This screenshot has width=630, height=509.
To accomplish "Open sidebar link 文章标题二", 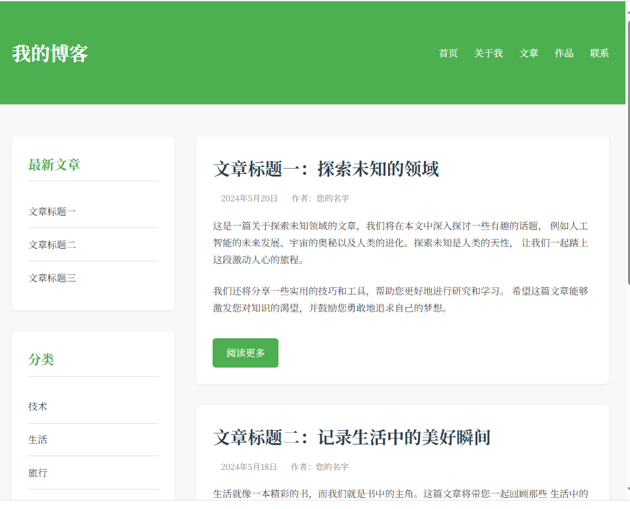I will [52, 245].
